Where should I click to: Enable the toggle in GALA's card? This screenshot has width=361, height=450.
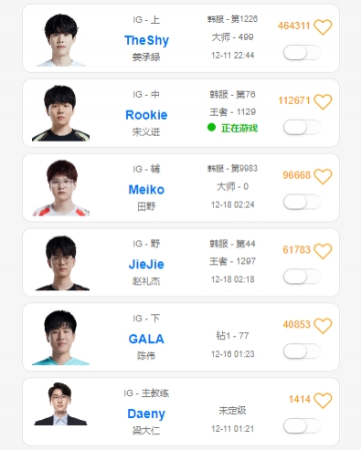302,351
